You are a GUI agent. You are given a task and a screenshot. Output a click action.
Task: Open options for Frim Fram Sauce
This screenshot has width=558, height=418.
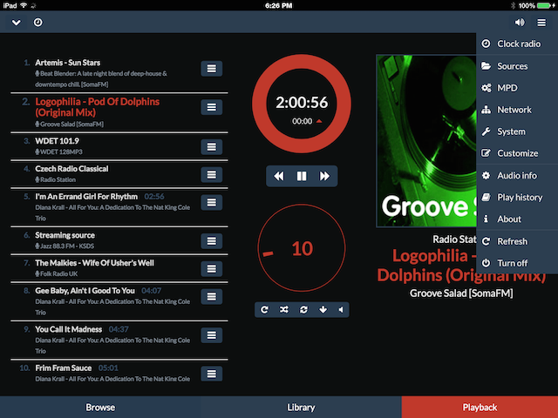point(211,374)
